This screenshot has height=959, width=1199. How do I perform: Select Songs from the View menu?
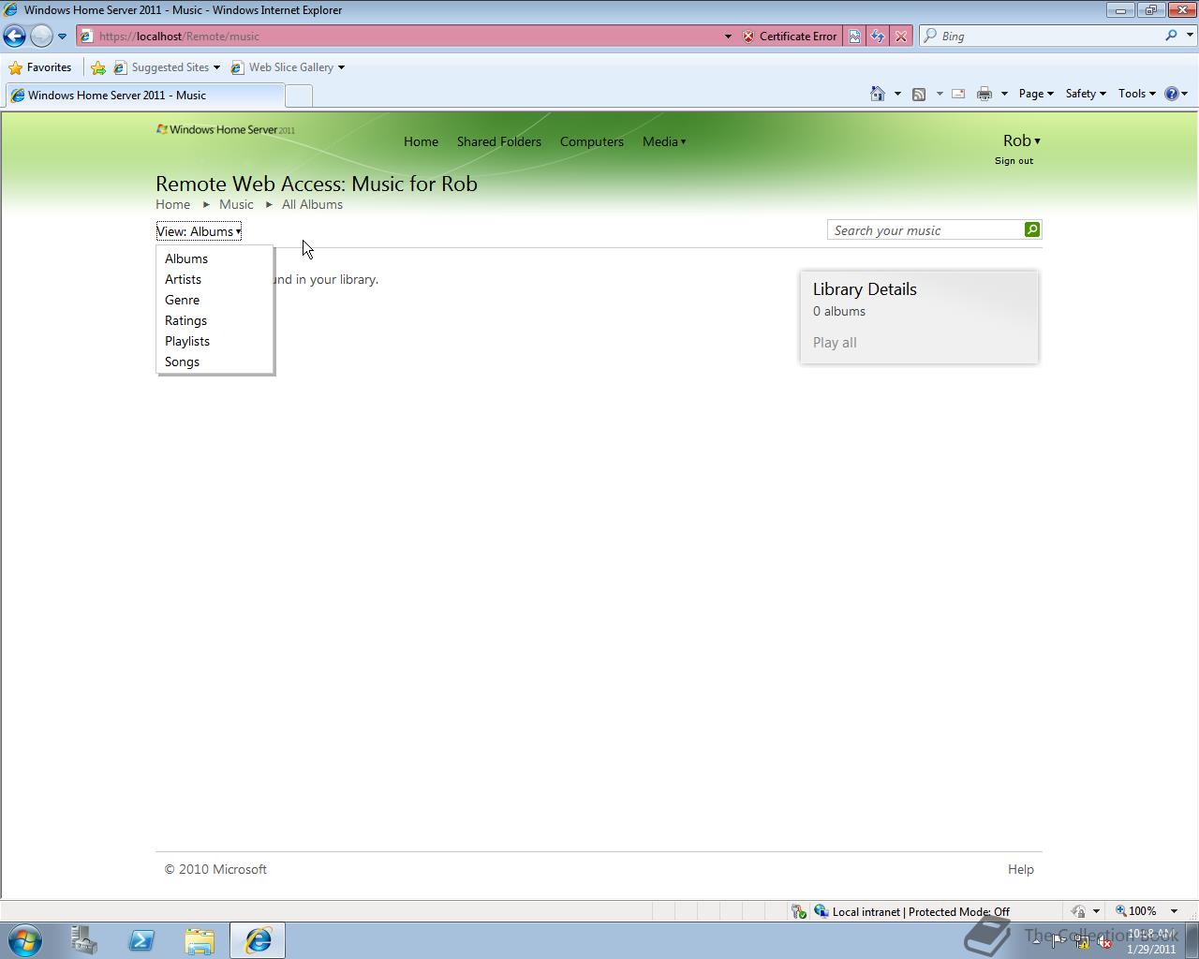[x=182, y=362]
